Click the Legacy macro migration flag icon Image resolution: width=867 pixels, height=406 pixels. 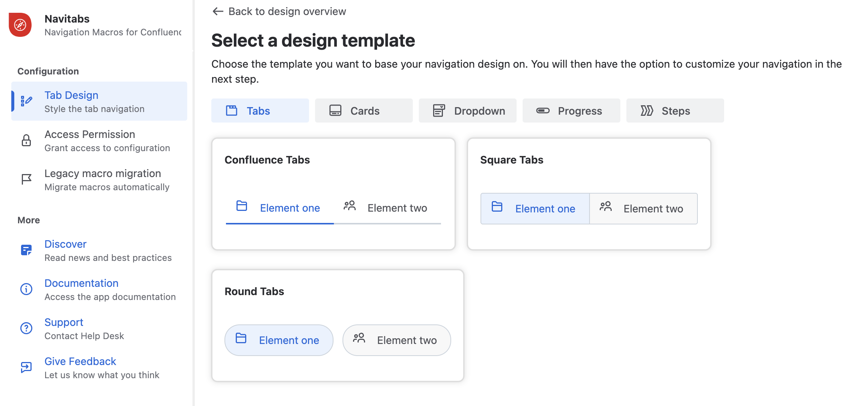pyautogui.click(x=26, y=179)
